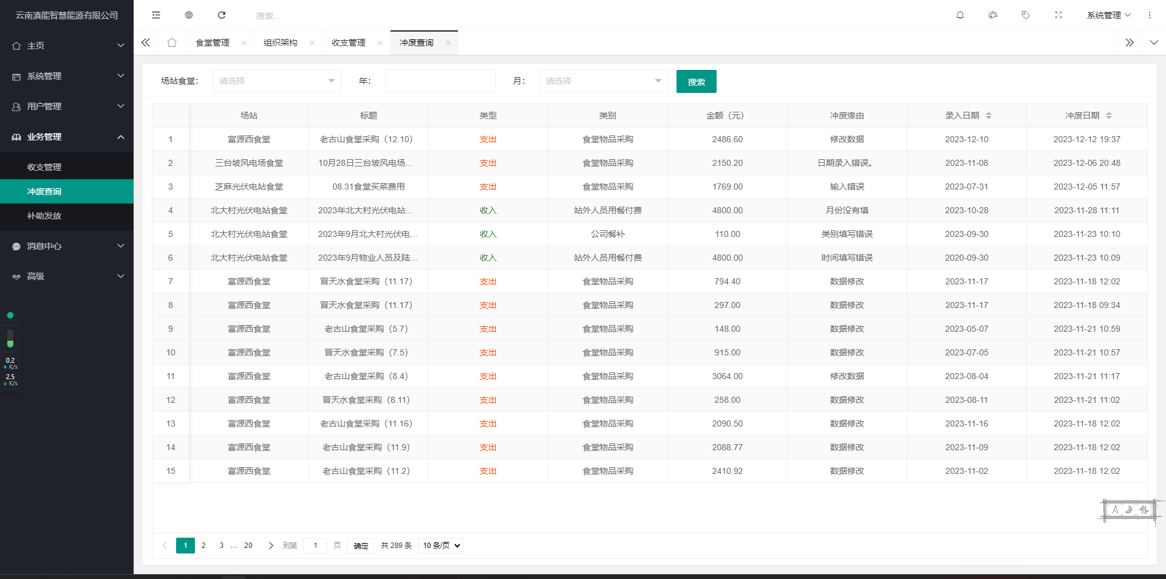
Task: Open the 月 select dropdown
Action: tap(604, 81)
